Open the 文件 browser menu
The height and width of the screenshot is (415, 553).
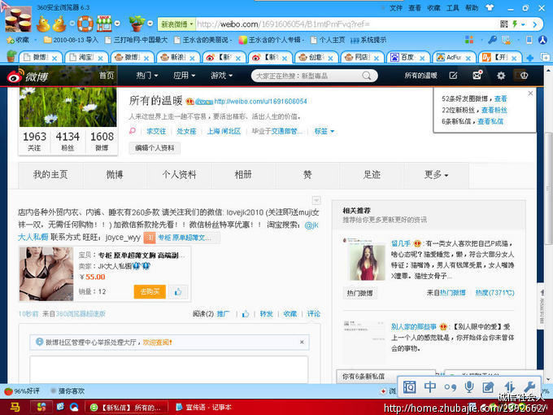click(396, 8)
